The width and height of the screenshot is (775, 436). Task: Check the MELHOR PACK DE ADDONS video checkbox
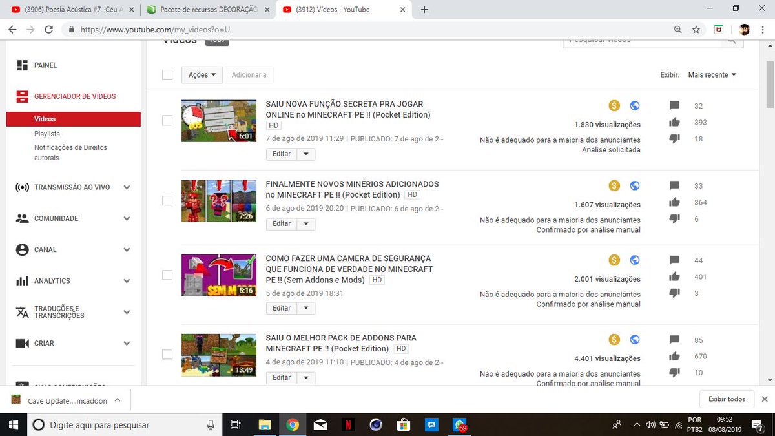(167, 355)
